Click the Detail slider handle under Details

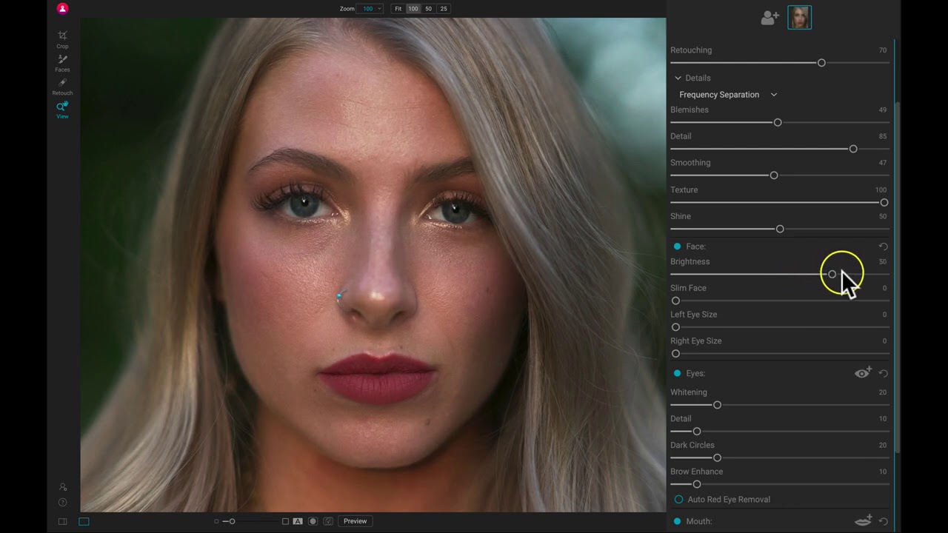pos(853,149)
